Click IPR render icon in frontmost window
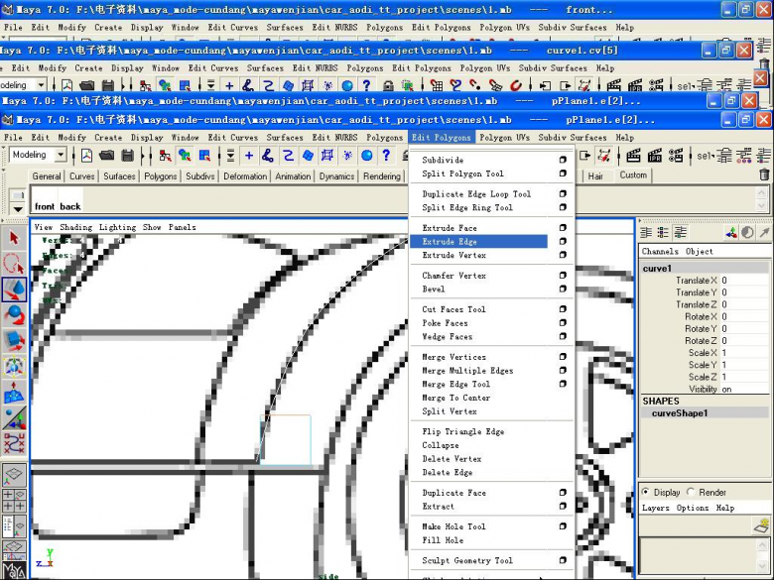774x580 pixels. 655,156
